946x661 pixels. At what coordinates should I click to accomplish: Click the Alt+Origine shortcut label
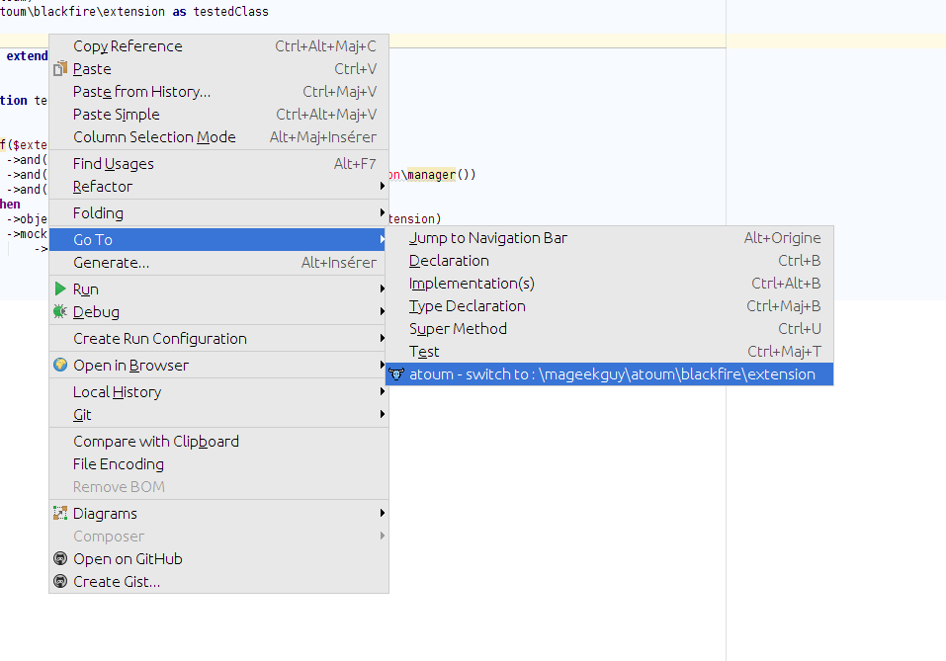[783, 238]
